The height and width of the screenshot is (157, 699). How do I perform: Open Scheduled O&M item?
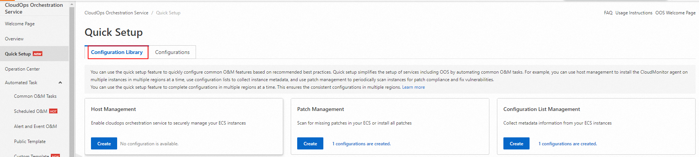[31, 111]
